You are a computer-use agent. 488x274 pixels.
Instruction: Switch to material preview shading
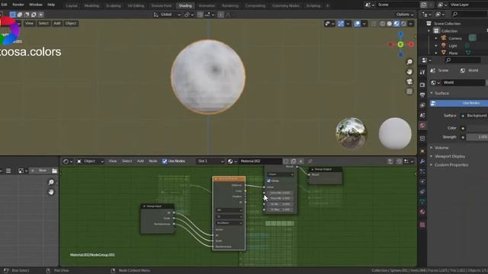(x=396, y=24)
